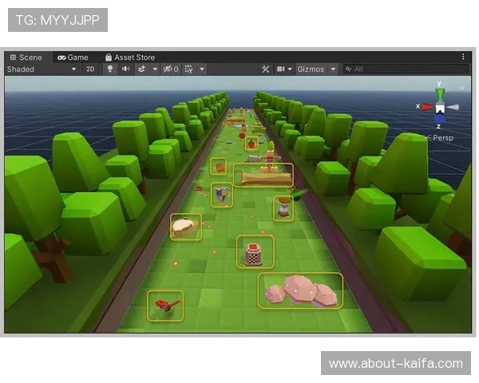479x383 pixels.
Task: Click the hidden objects eye icon
Action: (x=168, y=69)
